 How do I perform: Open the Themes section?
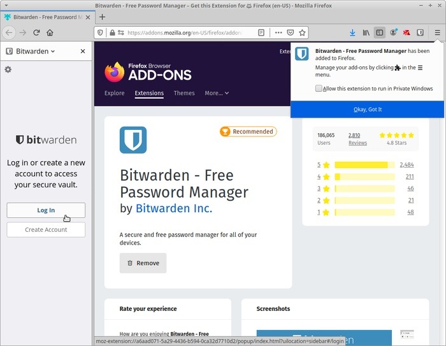click(x=184, y=93)
